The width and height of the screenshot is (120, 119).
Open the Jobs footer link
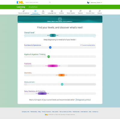click(90, 112)
